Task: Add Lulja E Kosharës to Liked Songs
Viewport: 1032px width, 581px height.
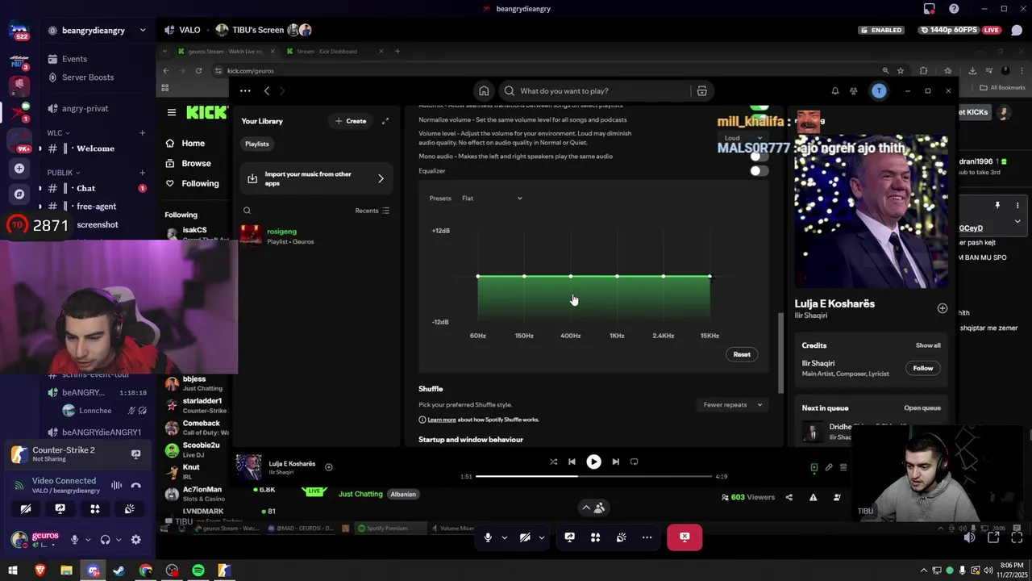Action: [x=943, y=308]
